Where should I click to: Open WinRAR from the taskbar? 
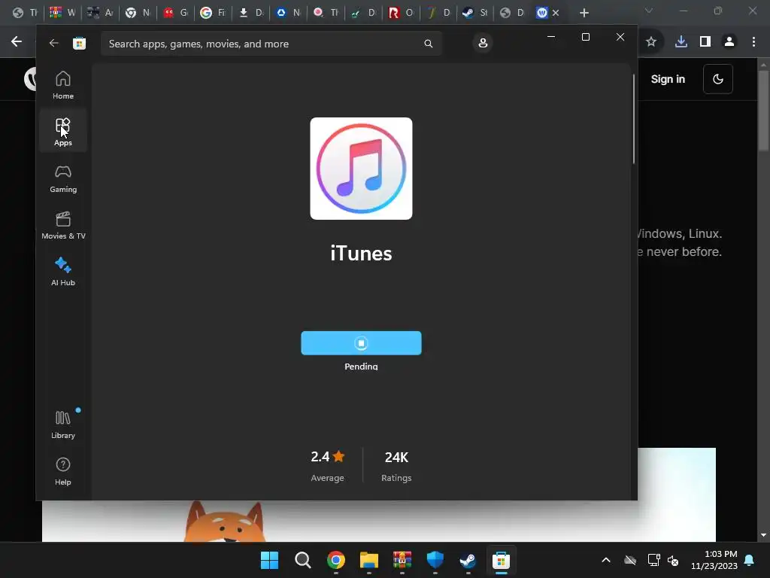click(402, 560)
